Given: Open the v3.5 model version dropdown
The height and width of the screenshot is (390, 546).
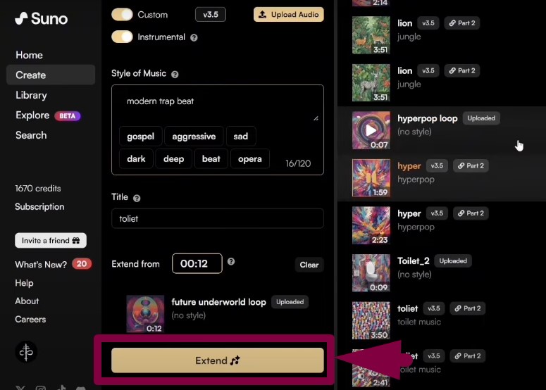Looking at the screenshot, I should pyautogui.click(x=211, y=15).
